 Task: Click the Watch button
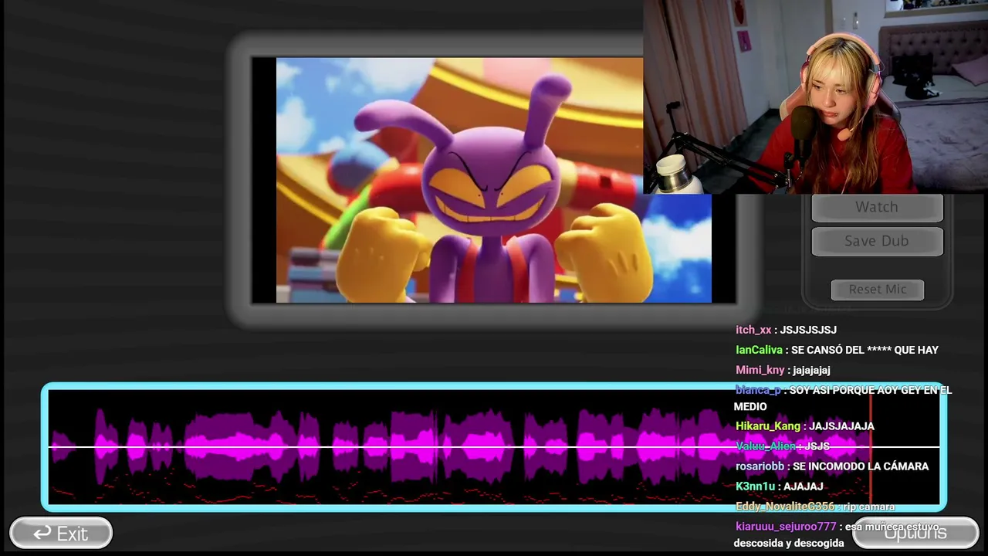click(x=877, y=207)
